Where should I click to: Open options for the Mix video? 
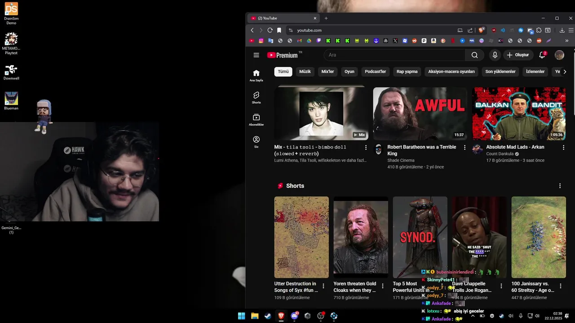366,147
